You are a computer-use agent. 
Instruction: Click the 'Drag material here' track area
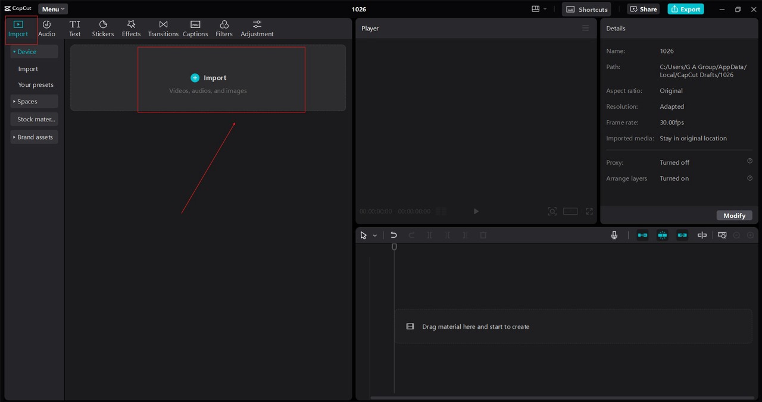[x=573, y=326]
